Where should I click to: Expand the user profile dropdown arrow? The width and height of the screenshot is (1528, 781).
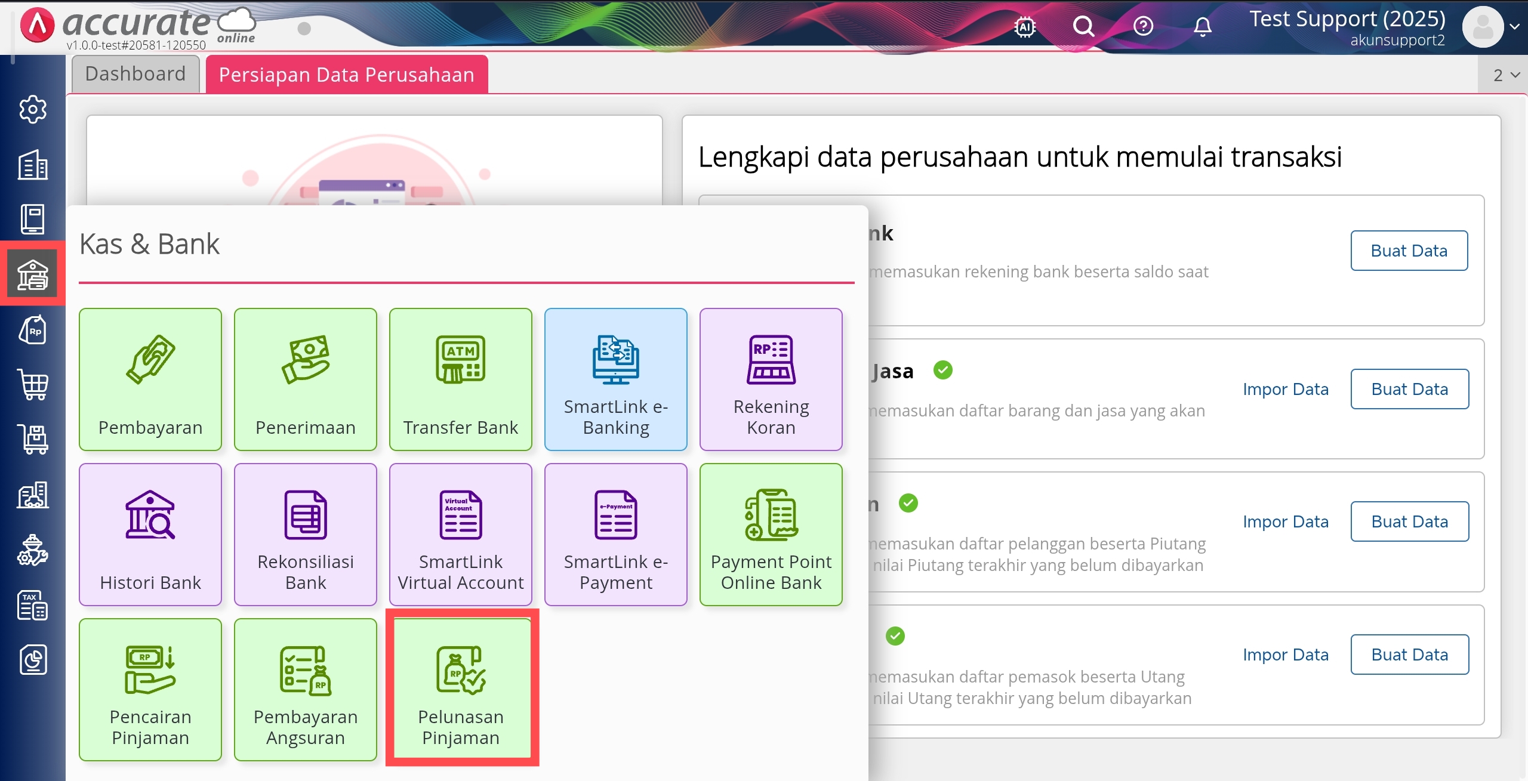pos(1514,27)
